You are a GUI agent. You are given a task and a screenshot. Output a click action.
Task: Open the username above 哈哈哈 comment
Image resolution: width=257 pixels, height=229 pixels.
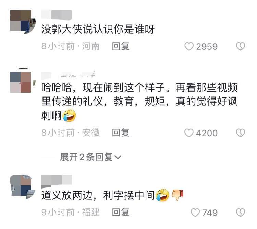coord(68,73)
